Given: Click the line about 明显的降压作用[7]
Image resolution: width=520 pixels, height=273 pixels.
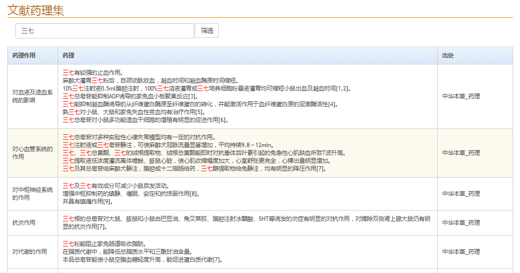Looking at the screenshot, I should point(195,169).
